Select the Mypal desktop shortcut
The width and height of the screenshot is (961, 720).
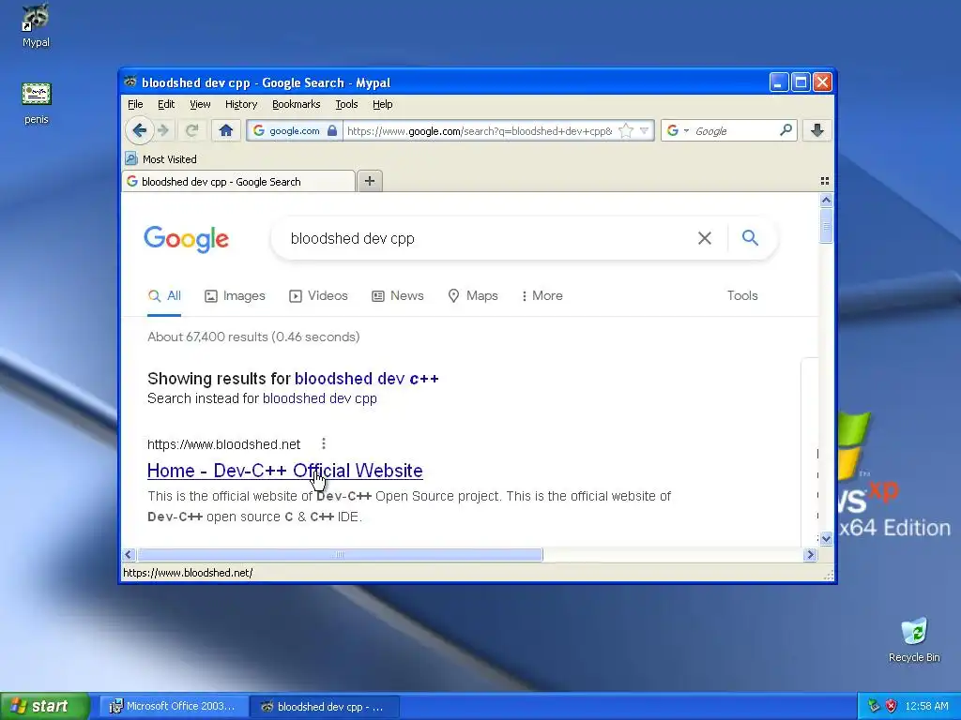pos(36,25)
